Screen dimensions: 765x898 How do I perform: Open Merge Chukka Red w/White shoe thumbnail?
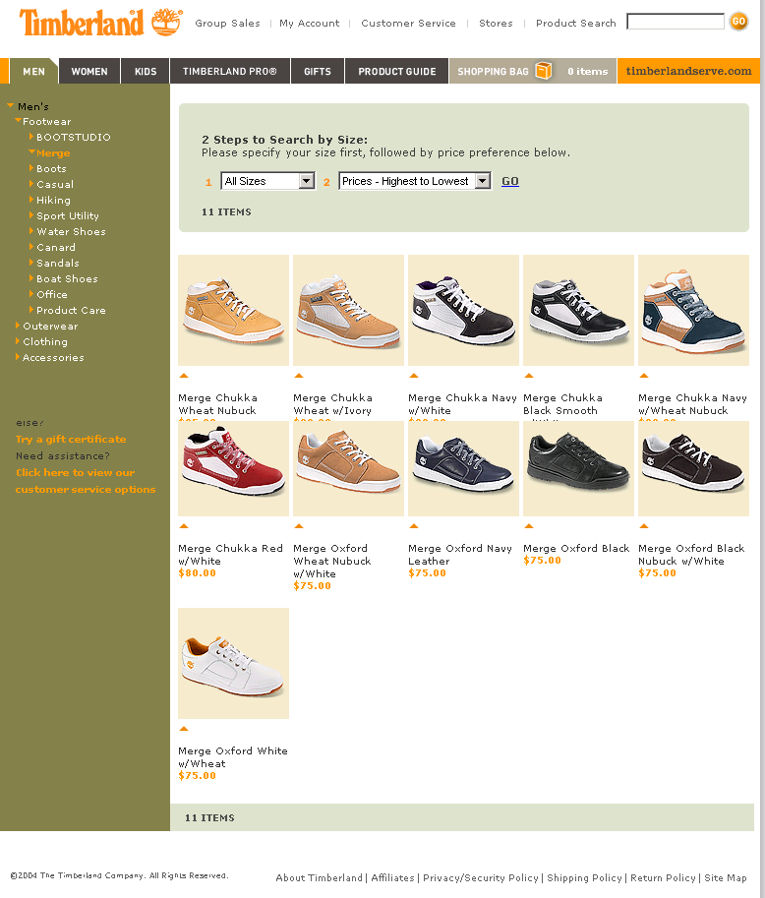pyautogui.click(x=234, y=468)
